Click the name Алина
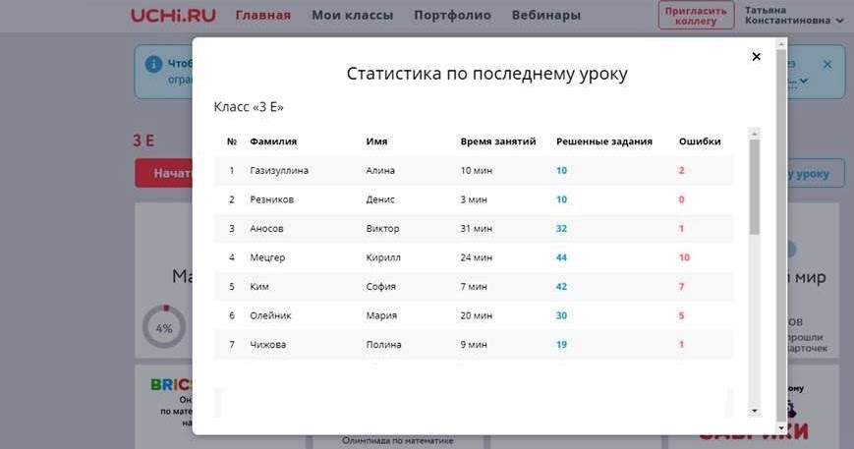 380,170
